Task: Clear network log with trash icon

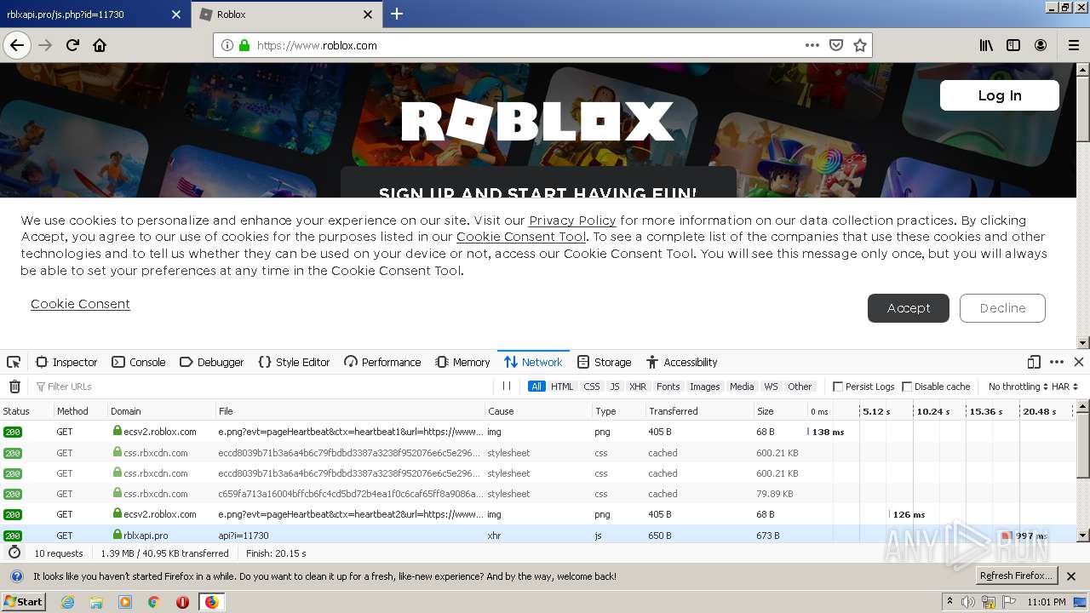Action: pos(14,387)
